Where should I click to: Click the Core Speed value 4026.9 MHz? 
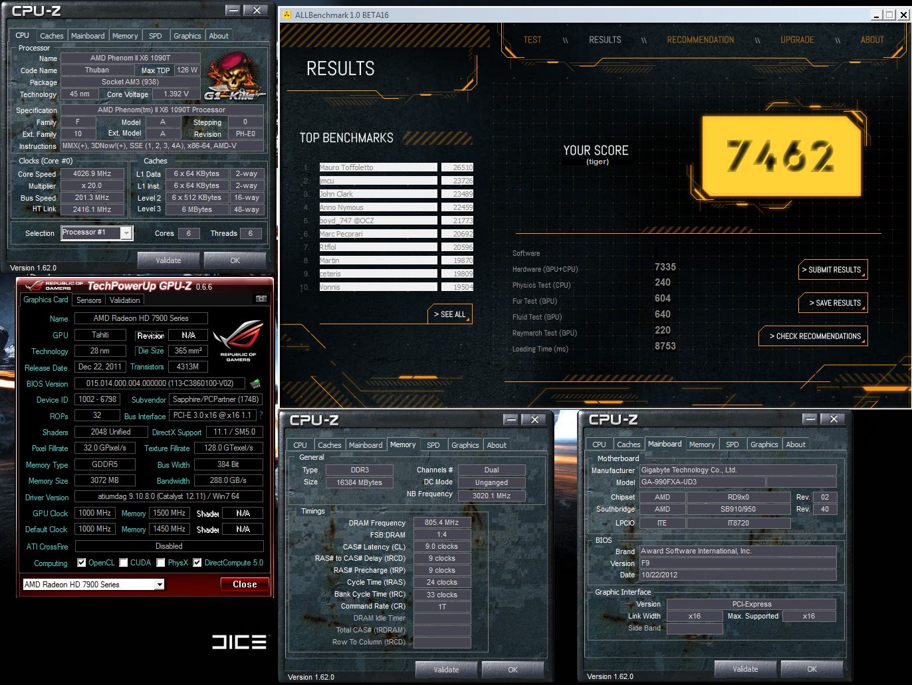pyautogui.click(x=92, y=174)
